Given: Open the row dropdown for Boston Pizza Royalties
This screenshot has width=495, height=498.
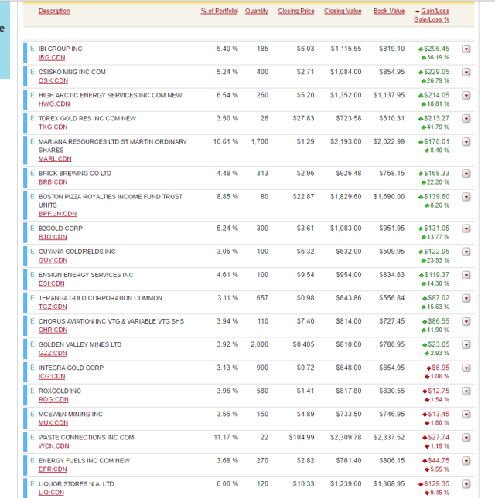Looking at the screenshot, I should coord(466,197).
